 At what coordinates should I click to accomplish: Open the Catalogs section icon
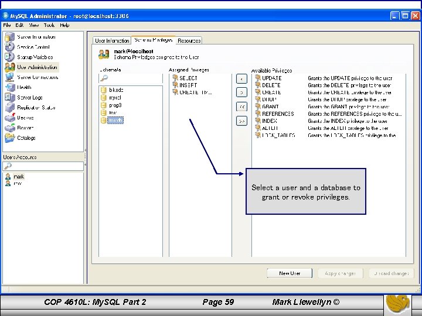pyautogui.click(x=10, y=138)
